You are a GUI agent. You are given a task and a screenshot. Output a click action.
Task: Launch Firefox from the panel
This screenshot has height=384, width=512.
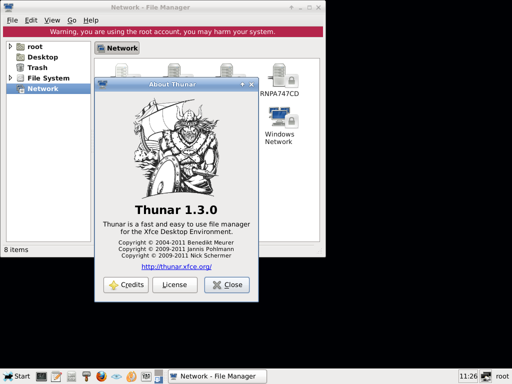pyautogui.click(x=101, y=376)
